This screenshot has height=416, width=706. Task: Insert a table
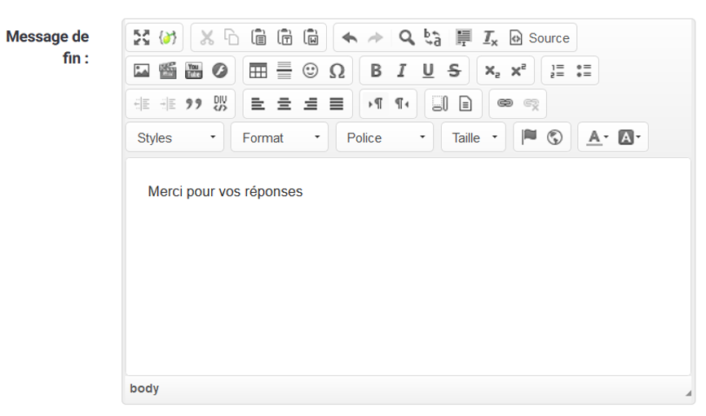[x=258, y=71]
